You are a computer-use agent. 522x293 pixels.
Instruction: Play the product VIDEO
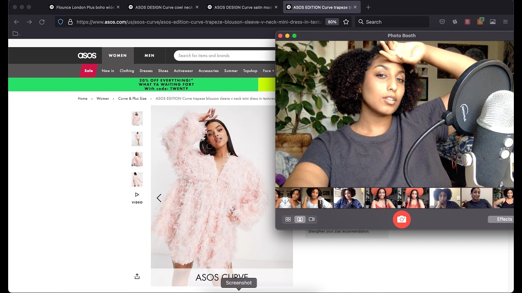click(137, 197)
